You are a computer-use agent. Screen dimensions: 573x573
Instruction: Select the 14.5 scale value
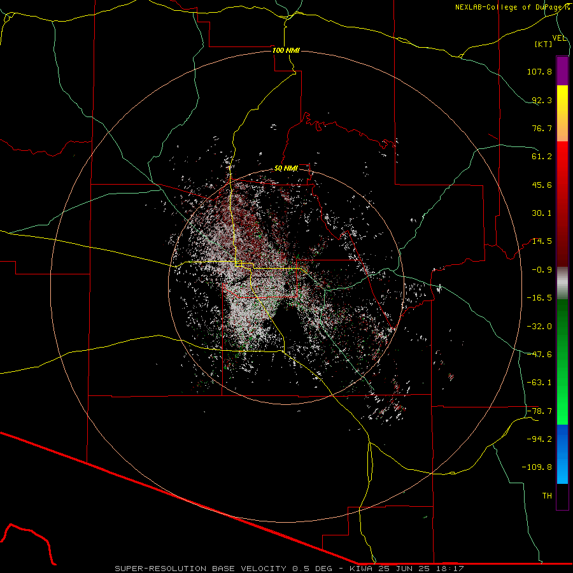pos(542,241)
